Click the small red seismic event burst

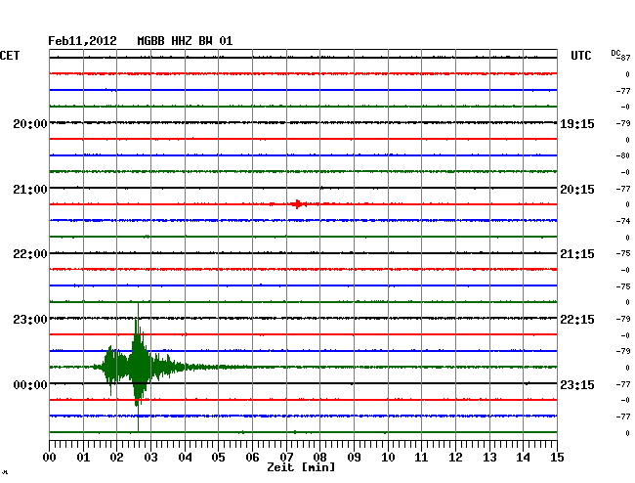tap(298, 203)
